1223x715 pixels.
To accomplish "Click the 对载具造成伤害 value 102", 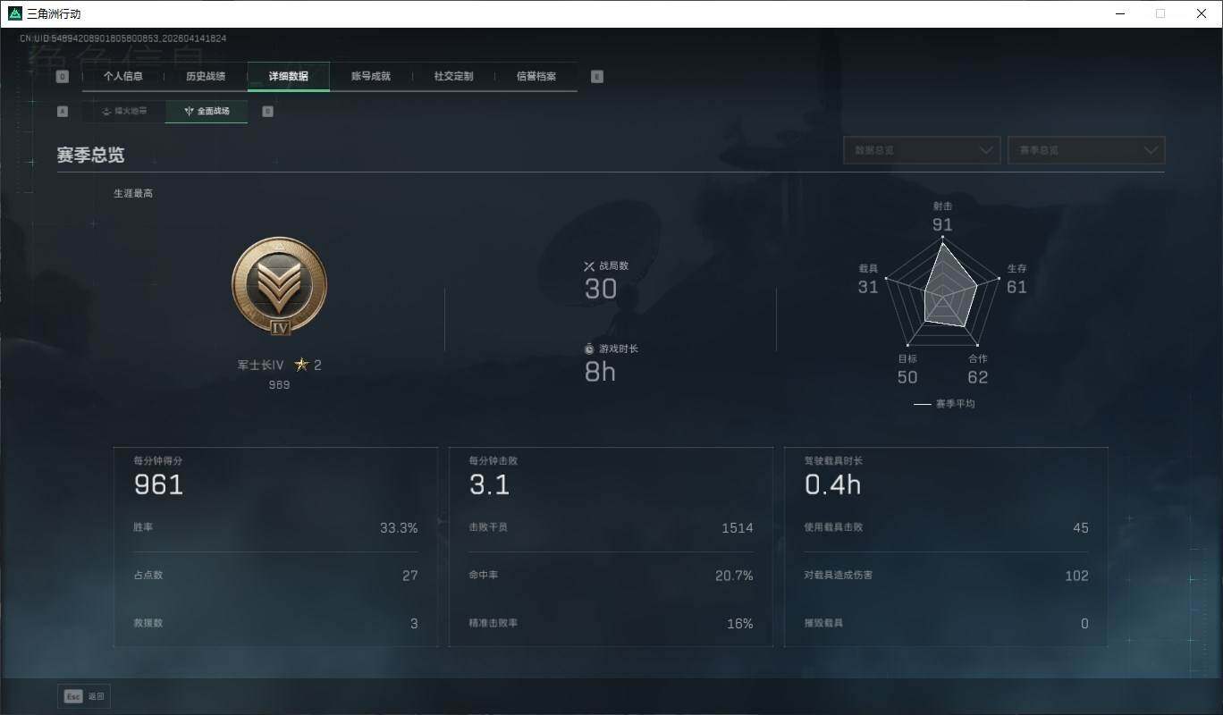I will [1077, 576].
